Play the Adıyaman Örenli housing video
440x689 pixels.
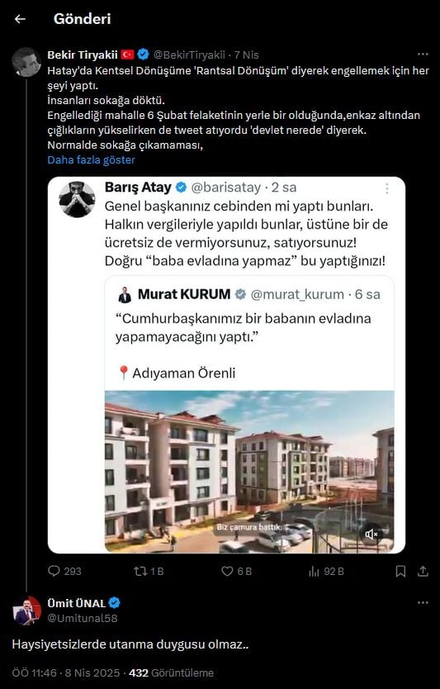pos(249,472)
